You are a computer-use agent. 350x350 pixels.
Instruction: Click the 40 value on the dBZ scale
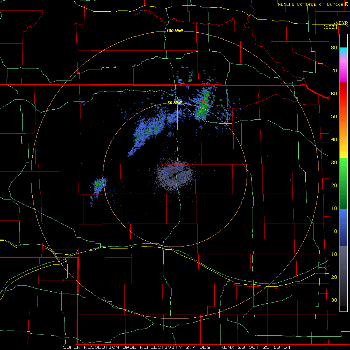(334, 140)
